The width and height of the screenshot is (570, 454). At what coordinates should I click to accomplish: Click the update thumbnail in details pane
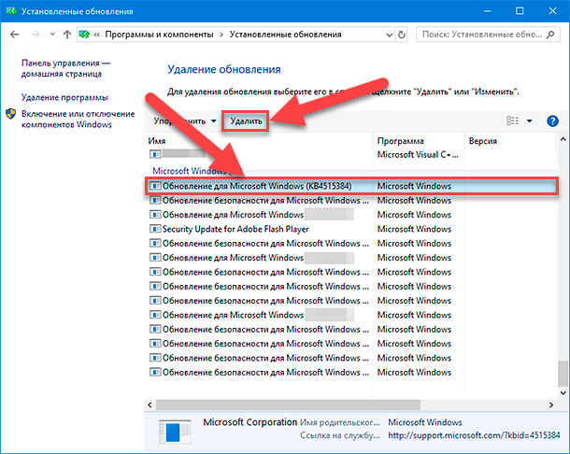pos(175,432)
